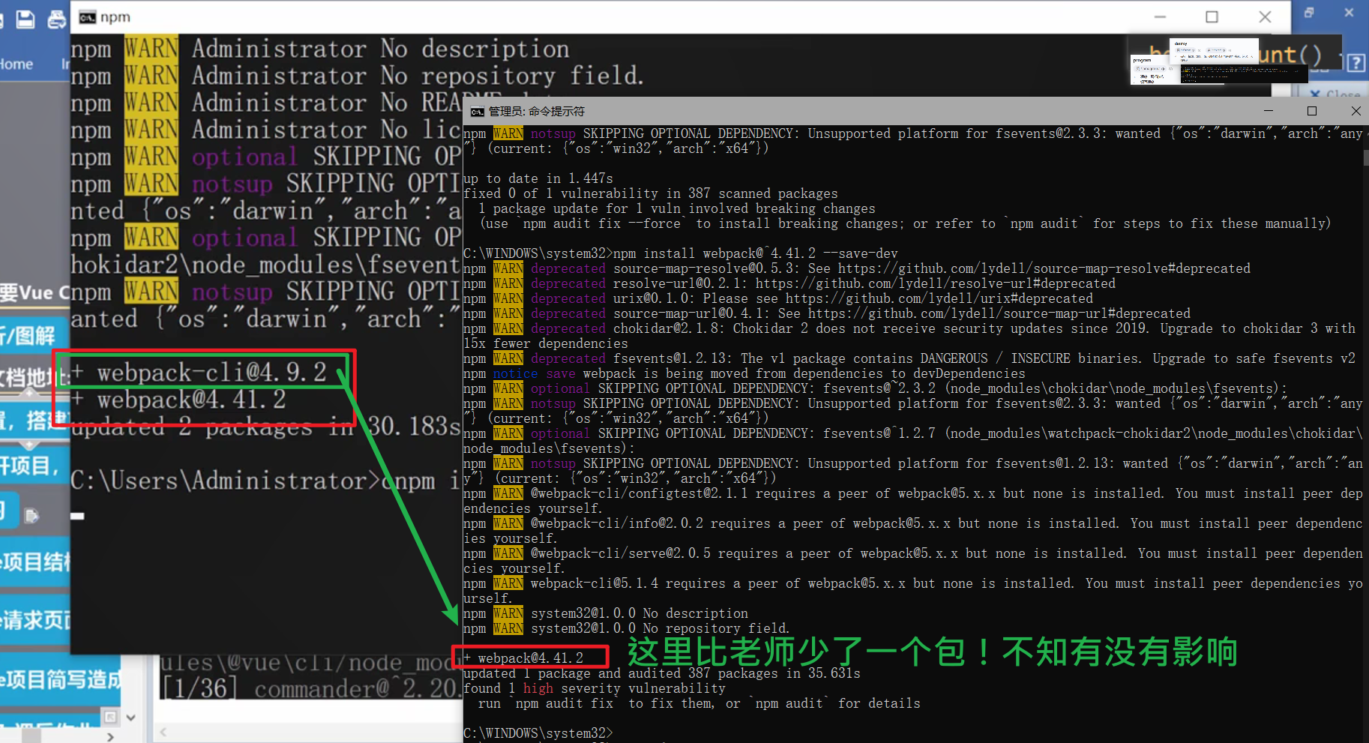The height and width of the screenshot is (743, 1369).
Task: Click the 'npm install webpack@^4.41.2 --save-dev' command
Action: point(756,253)
